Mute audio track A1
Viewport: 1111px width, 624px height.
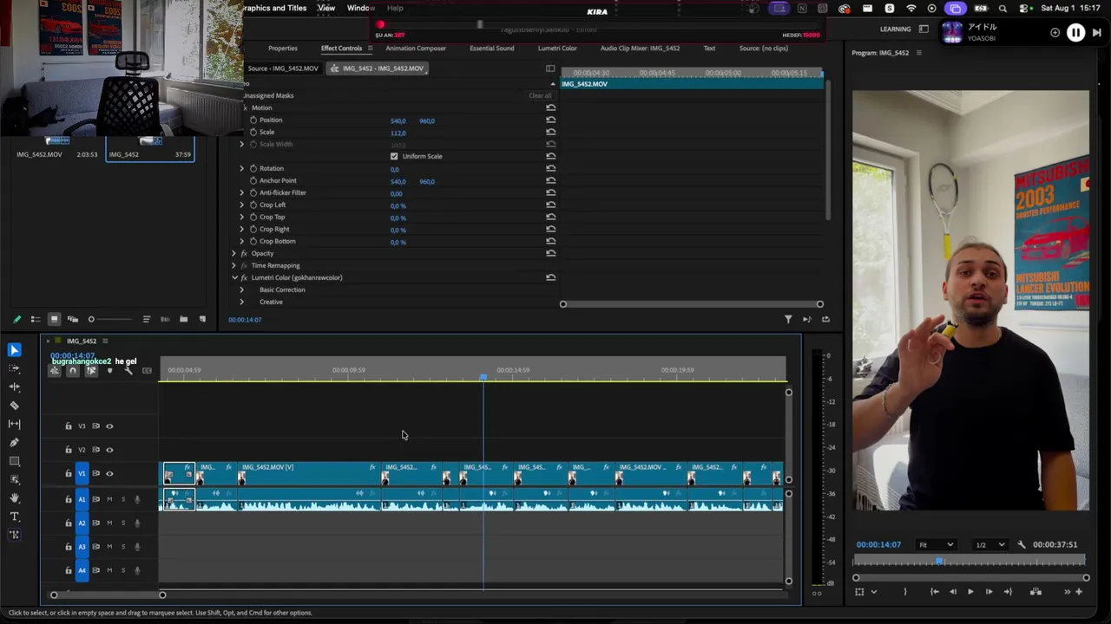tap(109, 499)
